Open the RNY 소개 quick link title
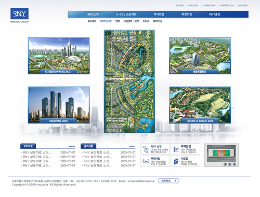The image size is (260, 197). [156, 146]
